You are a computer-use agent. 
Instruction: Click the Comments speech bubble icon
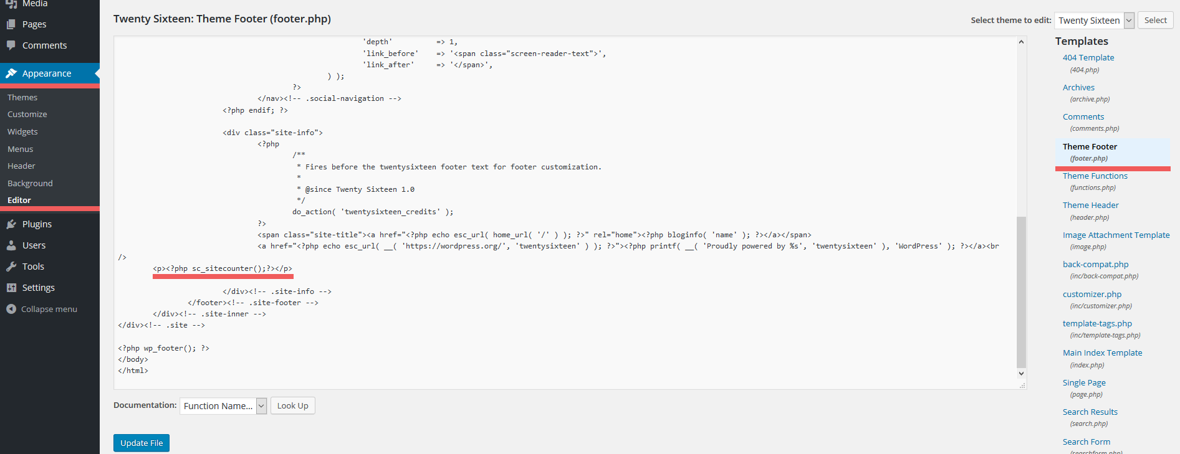pos(11,45)
